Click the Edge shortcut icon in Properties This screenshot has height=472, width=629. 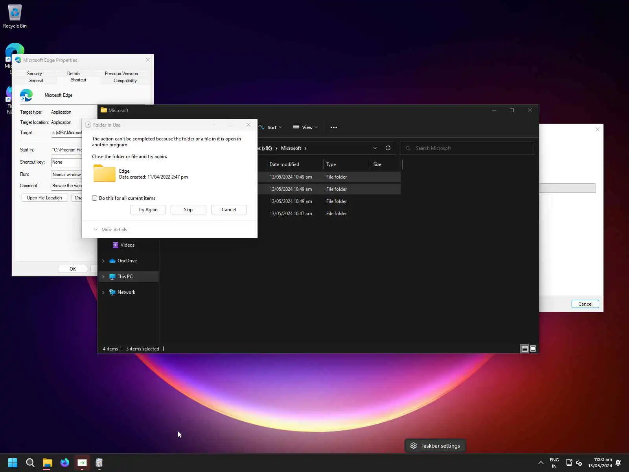tap(26, 95)
